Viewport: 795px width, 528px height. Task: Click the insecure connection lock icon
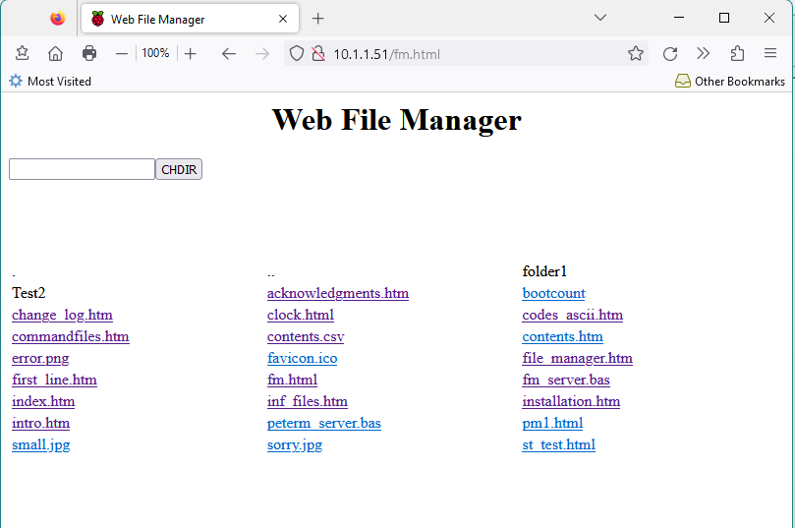pyautogui.click(x=317, y=54)
